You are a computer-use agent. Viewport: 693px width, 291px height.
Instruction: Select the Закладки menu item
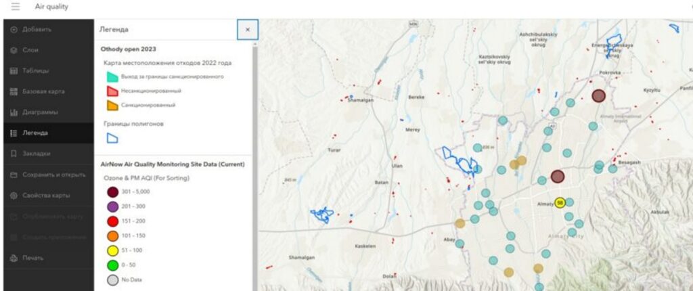[49, 154]
